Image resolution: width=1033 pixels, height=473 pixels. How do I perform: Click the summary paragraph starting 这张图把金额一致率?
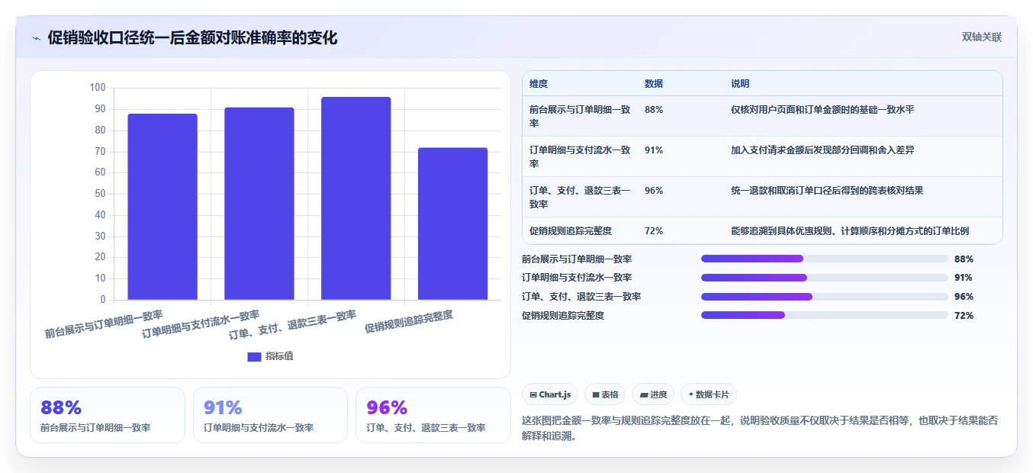tap(760, 428)
